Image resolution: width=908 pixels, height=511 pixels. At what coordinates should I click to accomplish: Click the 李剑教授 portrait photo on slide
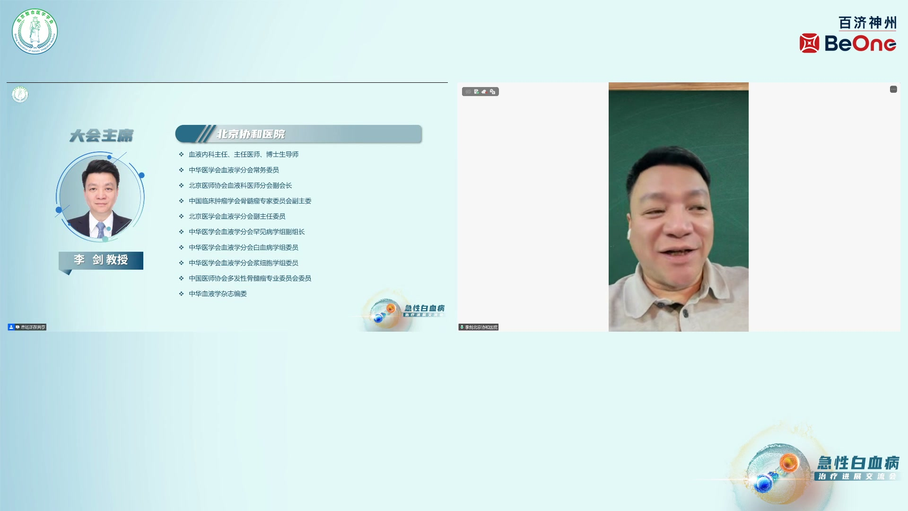(100, 197)
